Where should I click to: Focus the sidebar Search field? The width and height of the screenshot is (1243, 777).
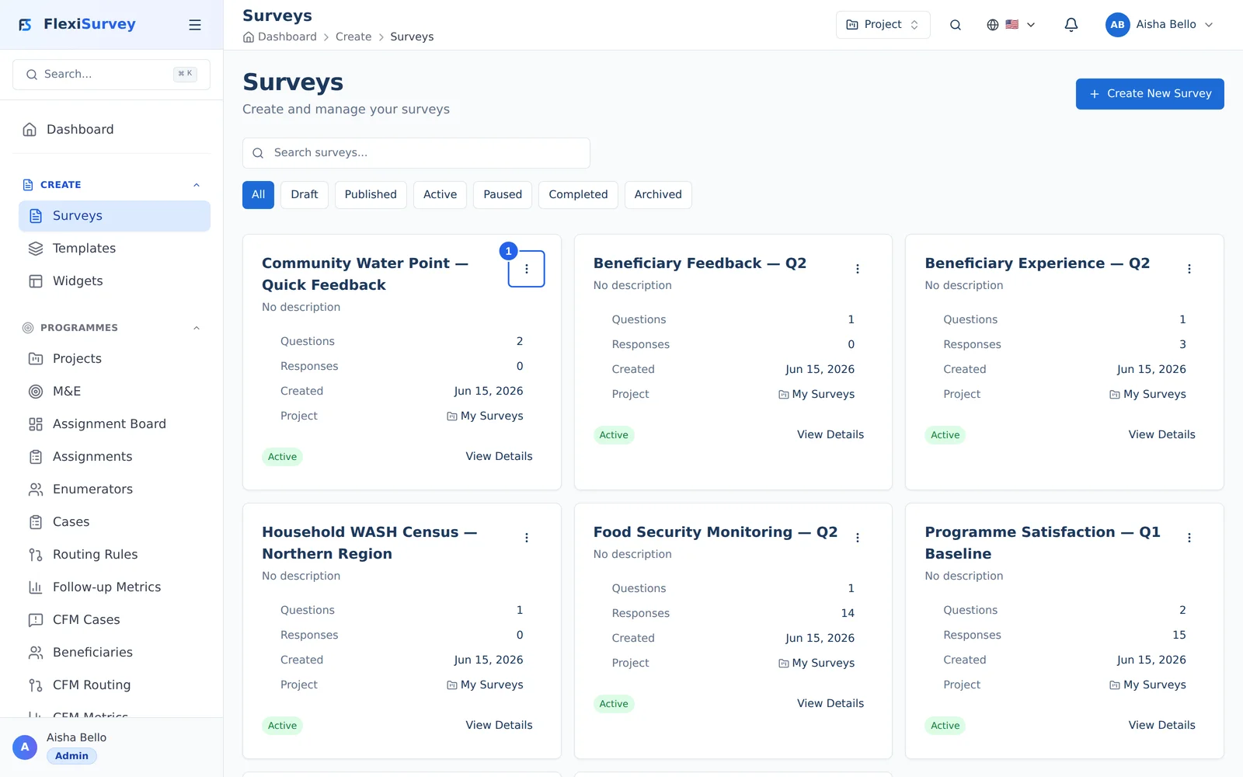pyautogui.click(x=111, y=75)
